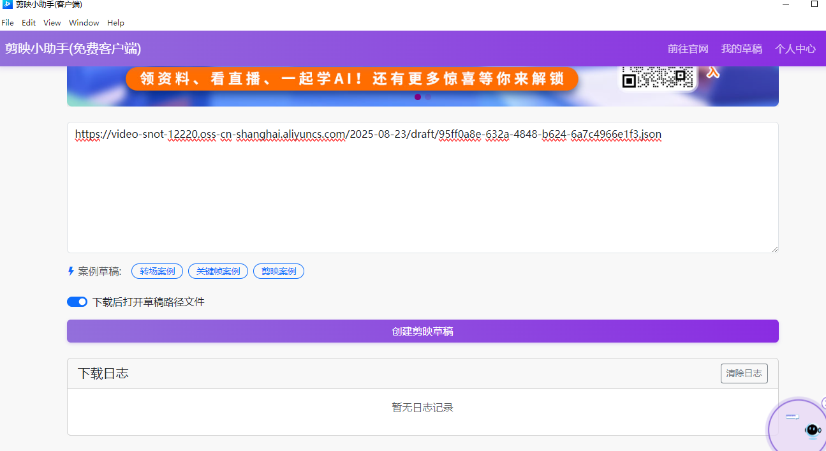Viewport: 826px width, 451px height.
Task: Click the lightning bolt icon near 案例草稿
Action: [x=71, y=271]
